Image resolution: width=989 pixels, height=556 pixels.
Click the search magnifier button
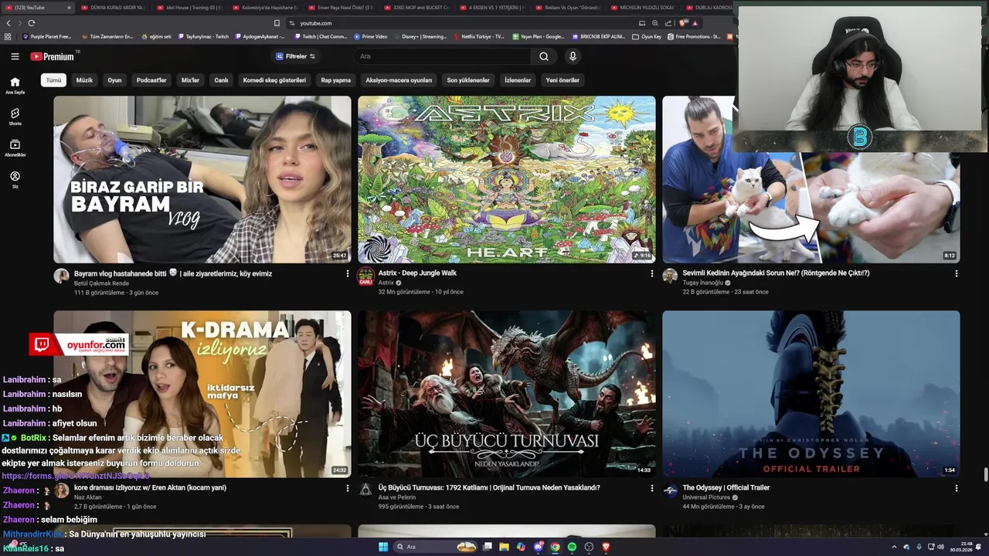(x=544, y=56)
